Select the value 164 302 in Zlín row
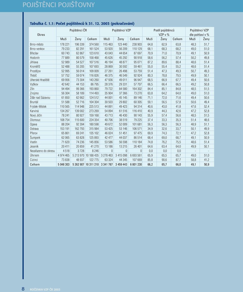The width and height of the screenshot is (243, 292). [x=137, y=89]
